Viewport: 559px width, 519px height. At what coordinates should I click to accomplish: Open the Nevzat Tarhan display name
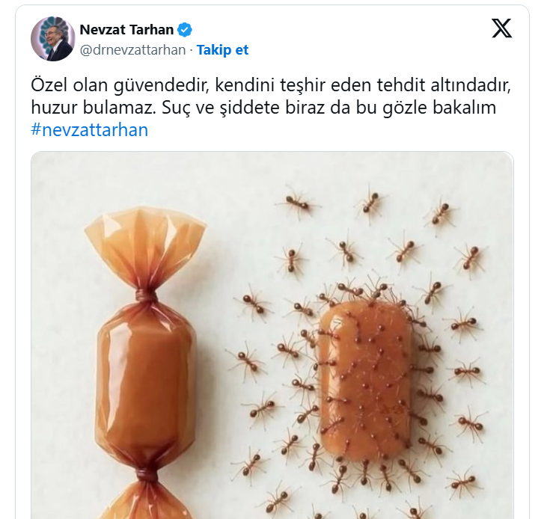[126, 30]
